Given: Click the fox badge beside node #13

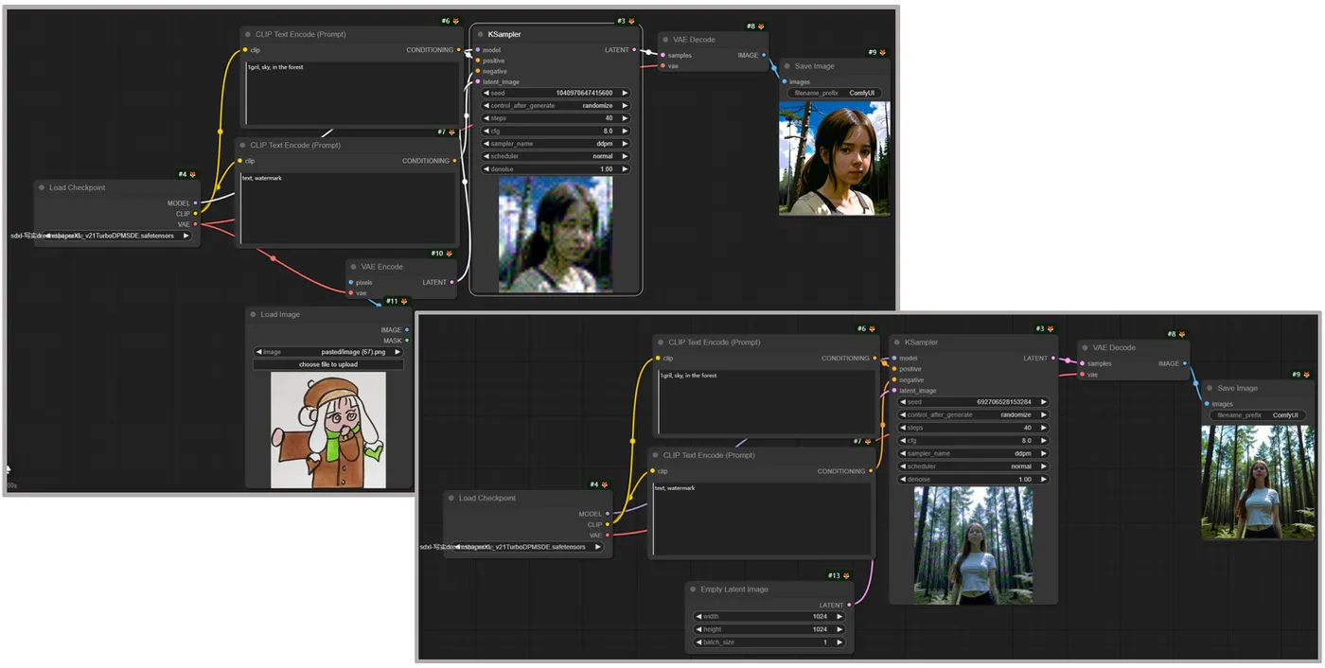Looking at the screenshot, I should (846, 575).
